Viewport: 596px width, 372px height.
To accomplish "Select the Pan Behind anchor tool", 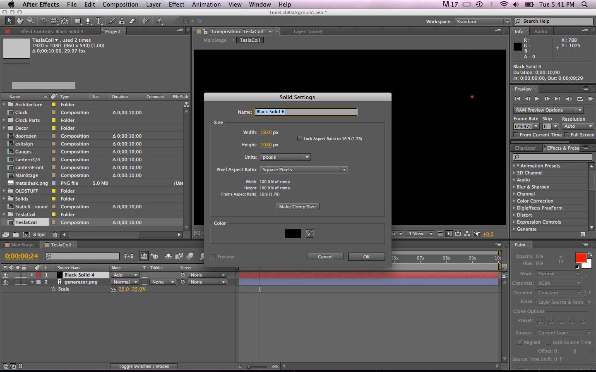I will [x=65, y=21].
